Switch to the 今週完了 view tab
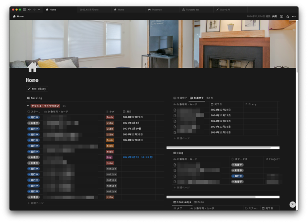 pyautogui.click(x=181, y=98)
